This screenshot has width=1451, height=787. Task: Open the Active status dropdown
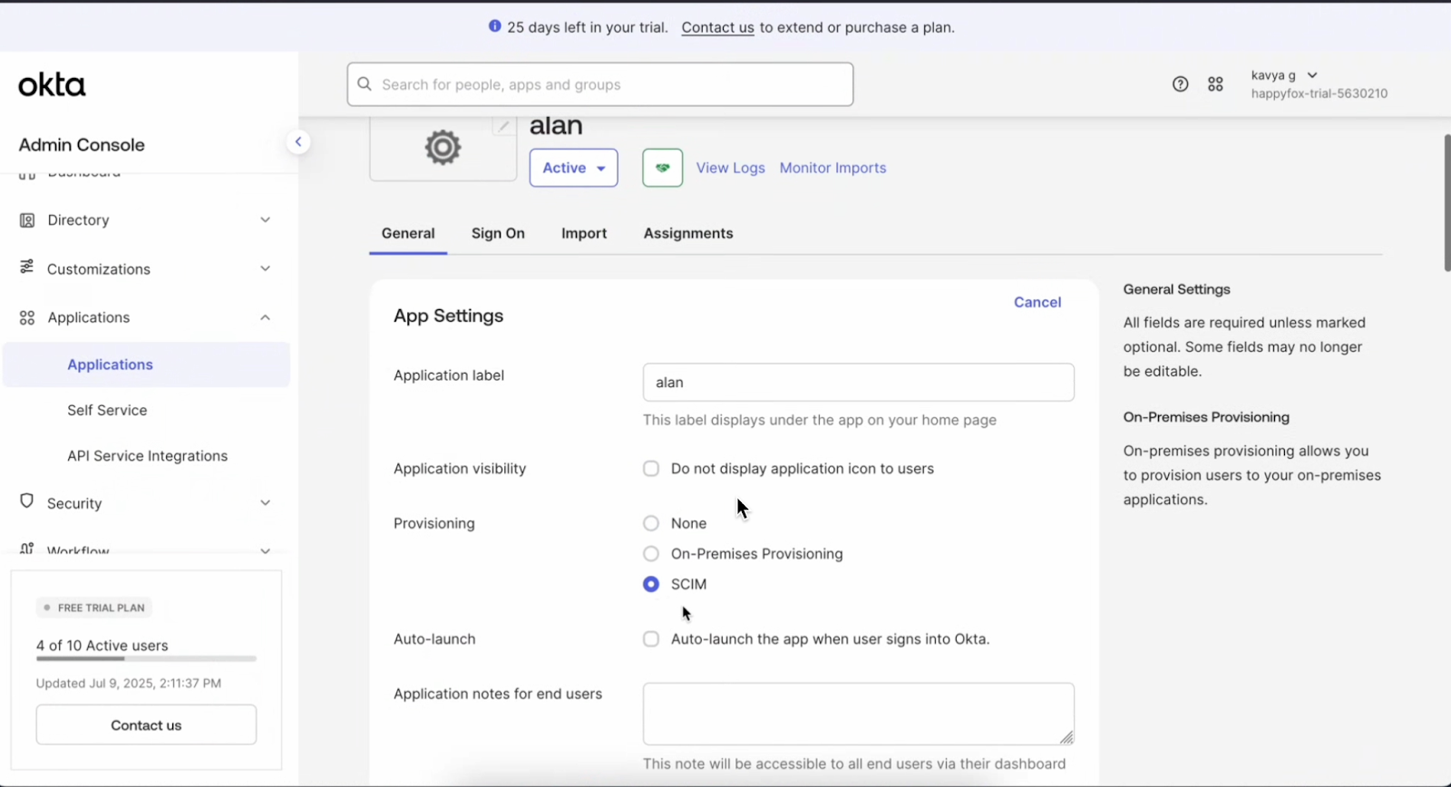pyautogui.click(x=573, y=168)
